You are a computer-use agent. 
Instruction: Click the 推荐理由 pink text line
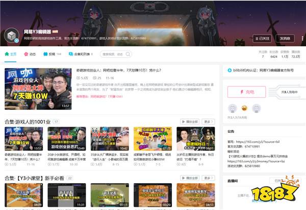[99, 96]
